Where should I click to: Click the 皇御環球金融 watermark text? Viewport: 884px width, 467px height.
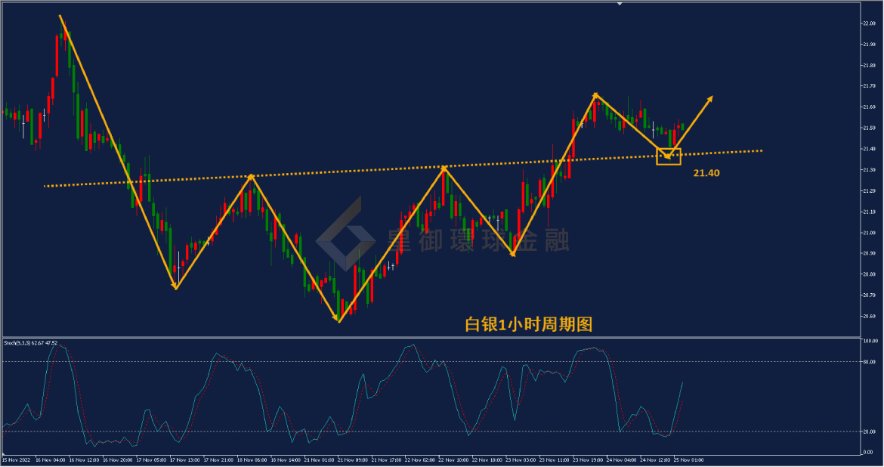tap(478, 240)
